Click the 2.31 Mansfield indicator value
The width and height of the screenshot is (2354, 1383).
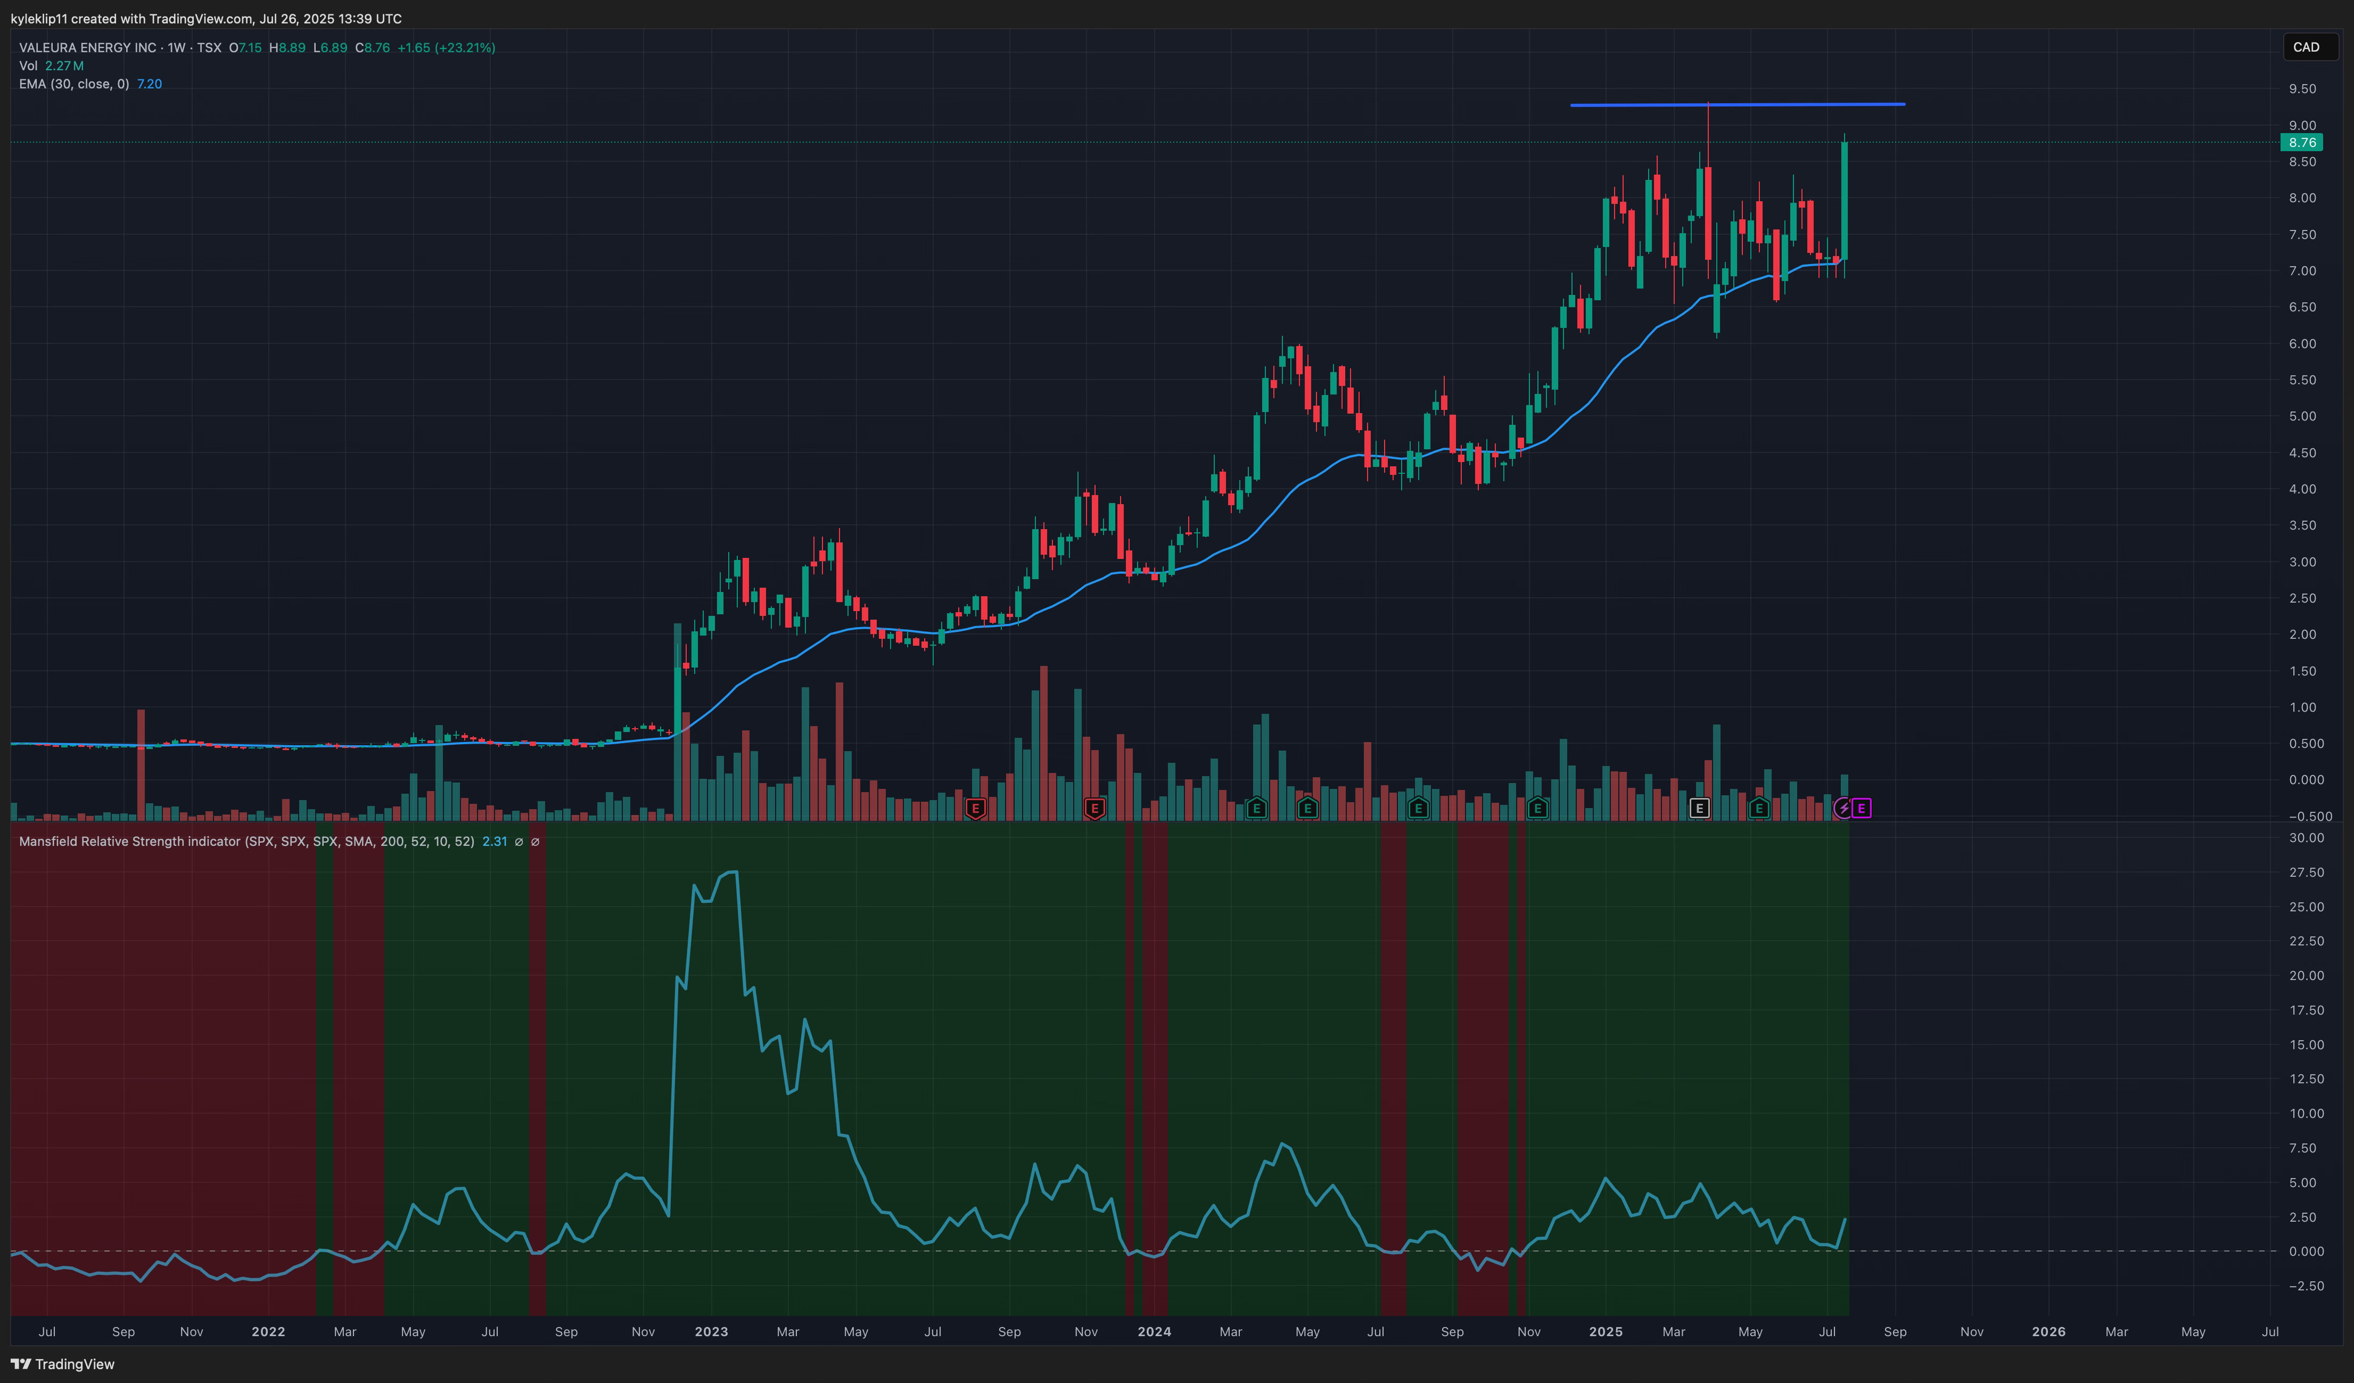click(494, 842)
